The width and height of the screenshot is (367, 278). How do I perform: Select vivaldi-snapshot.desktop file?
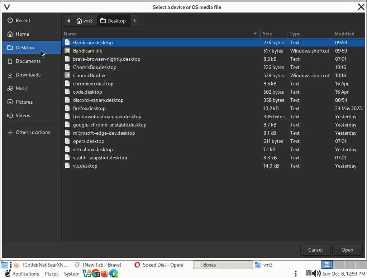tap(214, 158)
